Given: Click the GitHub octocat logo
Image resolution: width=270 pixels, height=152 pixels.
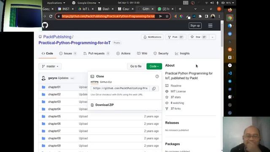Looking at the screenshot, I should [45, 25].
